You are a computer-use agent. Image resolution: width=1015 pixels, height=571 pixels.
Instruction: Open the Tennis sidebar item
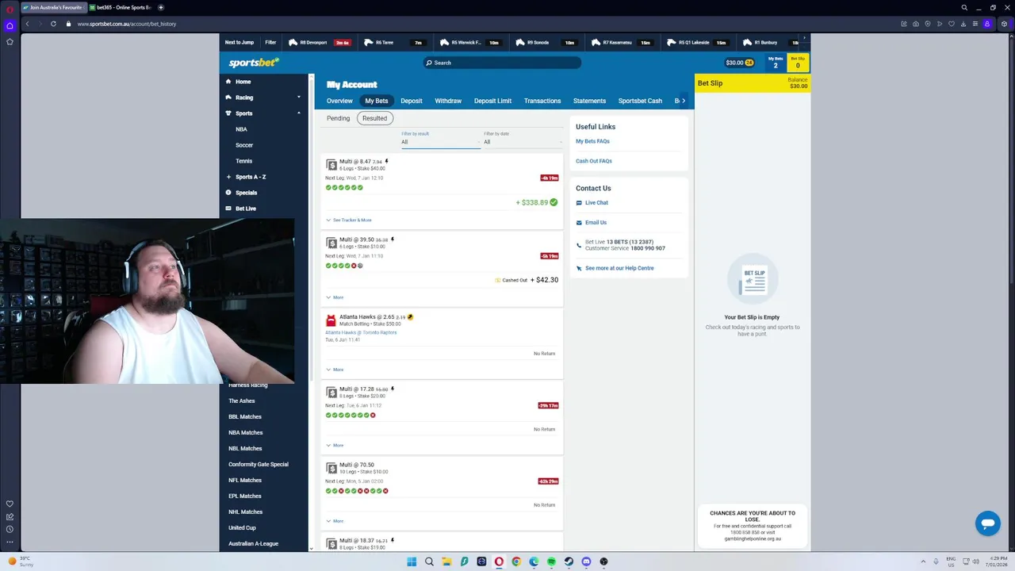click(243, 161)
